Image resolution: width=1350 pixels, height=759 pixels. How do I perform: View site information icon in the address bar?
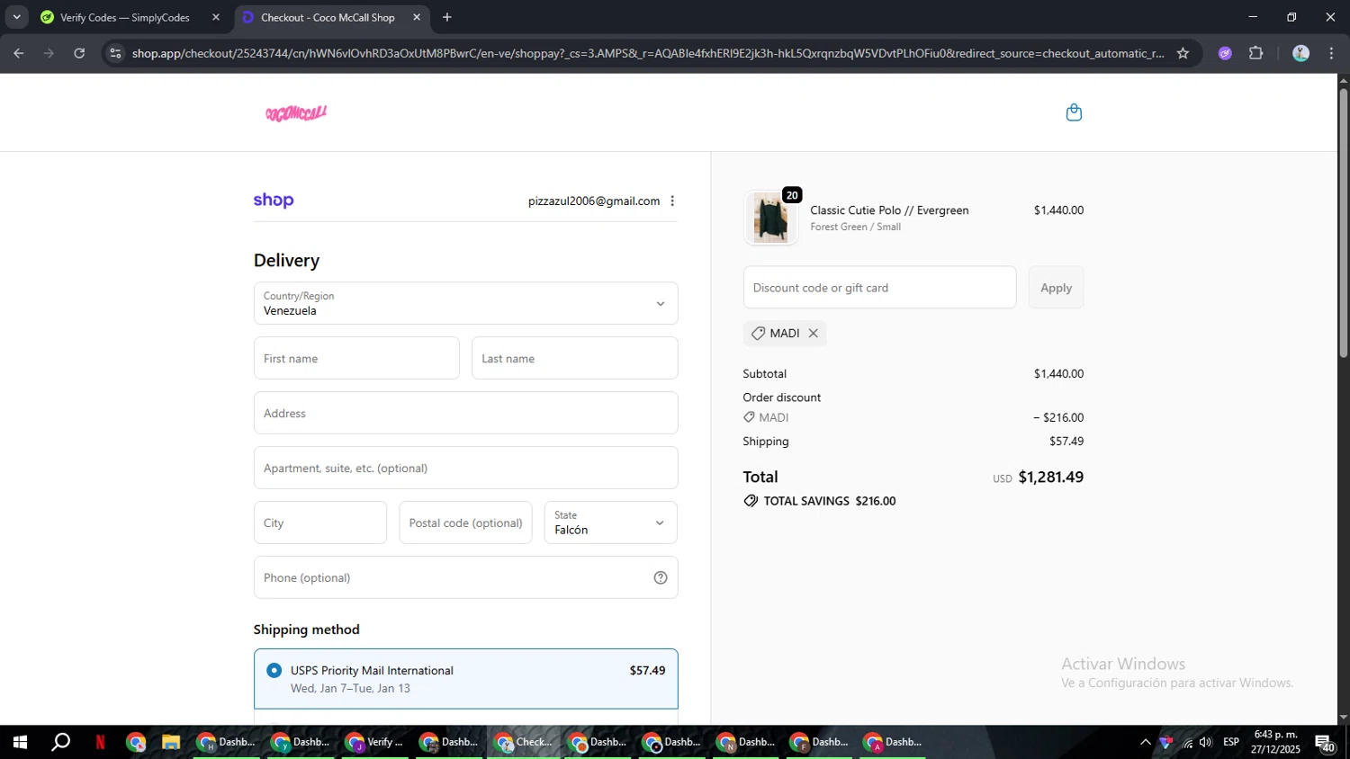coord(115,53)
